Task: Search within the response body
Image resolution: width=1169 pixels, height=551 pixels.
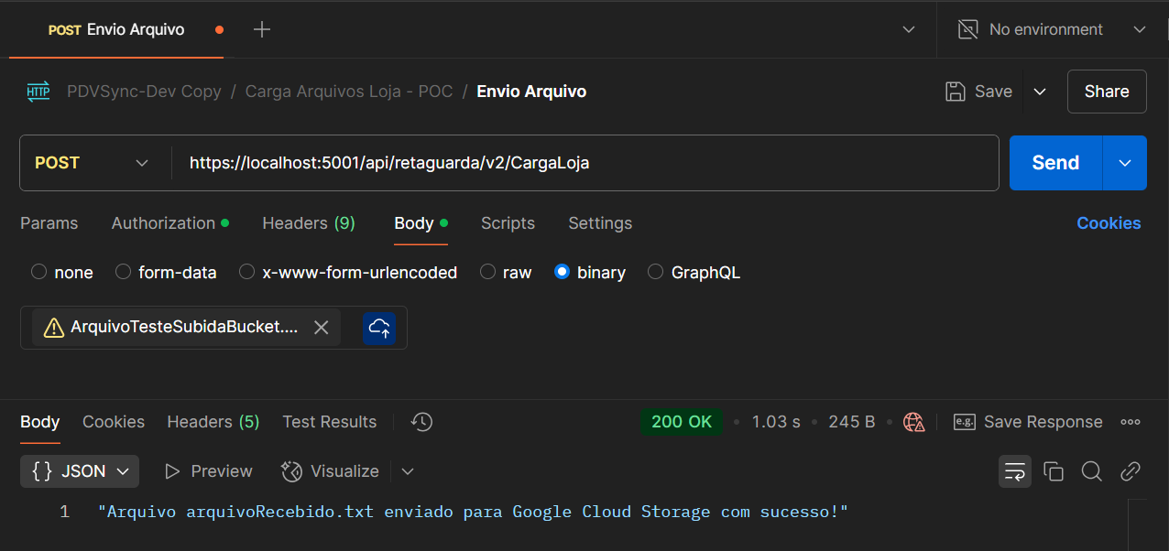Action: pos(1091,471)
